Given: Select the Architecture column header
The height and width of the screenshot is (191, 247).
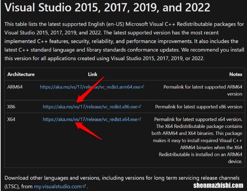Looking at the screenshot, I should click(21, 74).
